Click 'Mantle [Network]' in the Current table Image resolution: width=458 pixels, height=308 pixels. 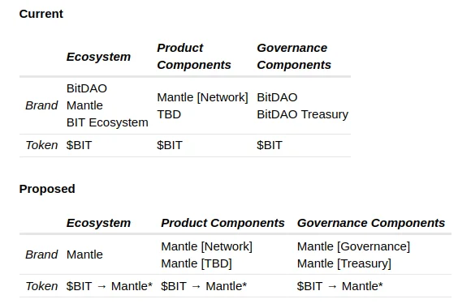(202, 97)
